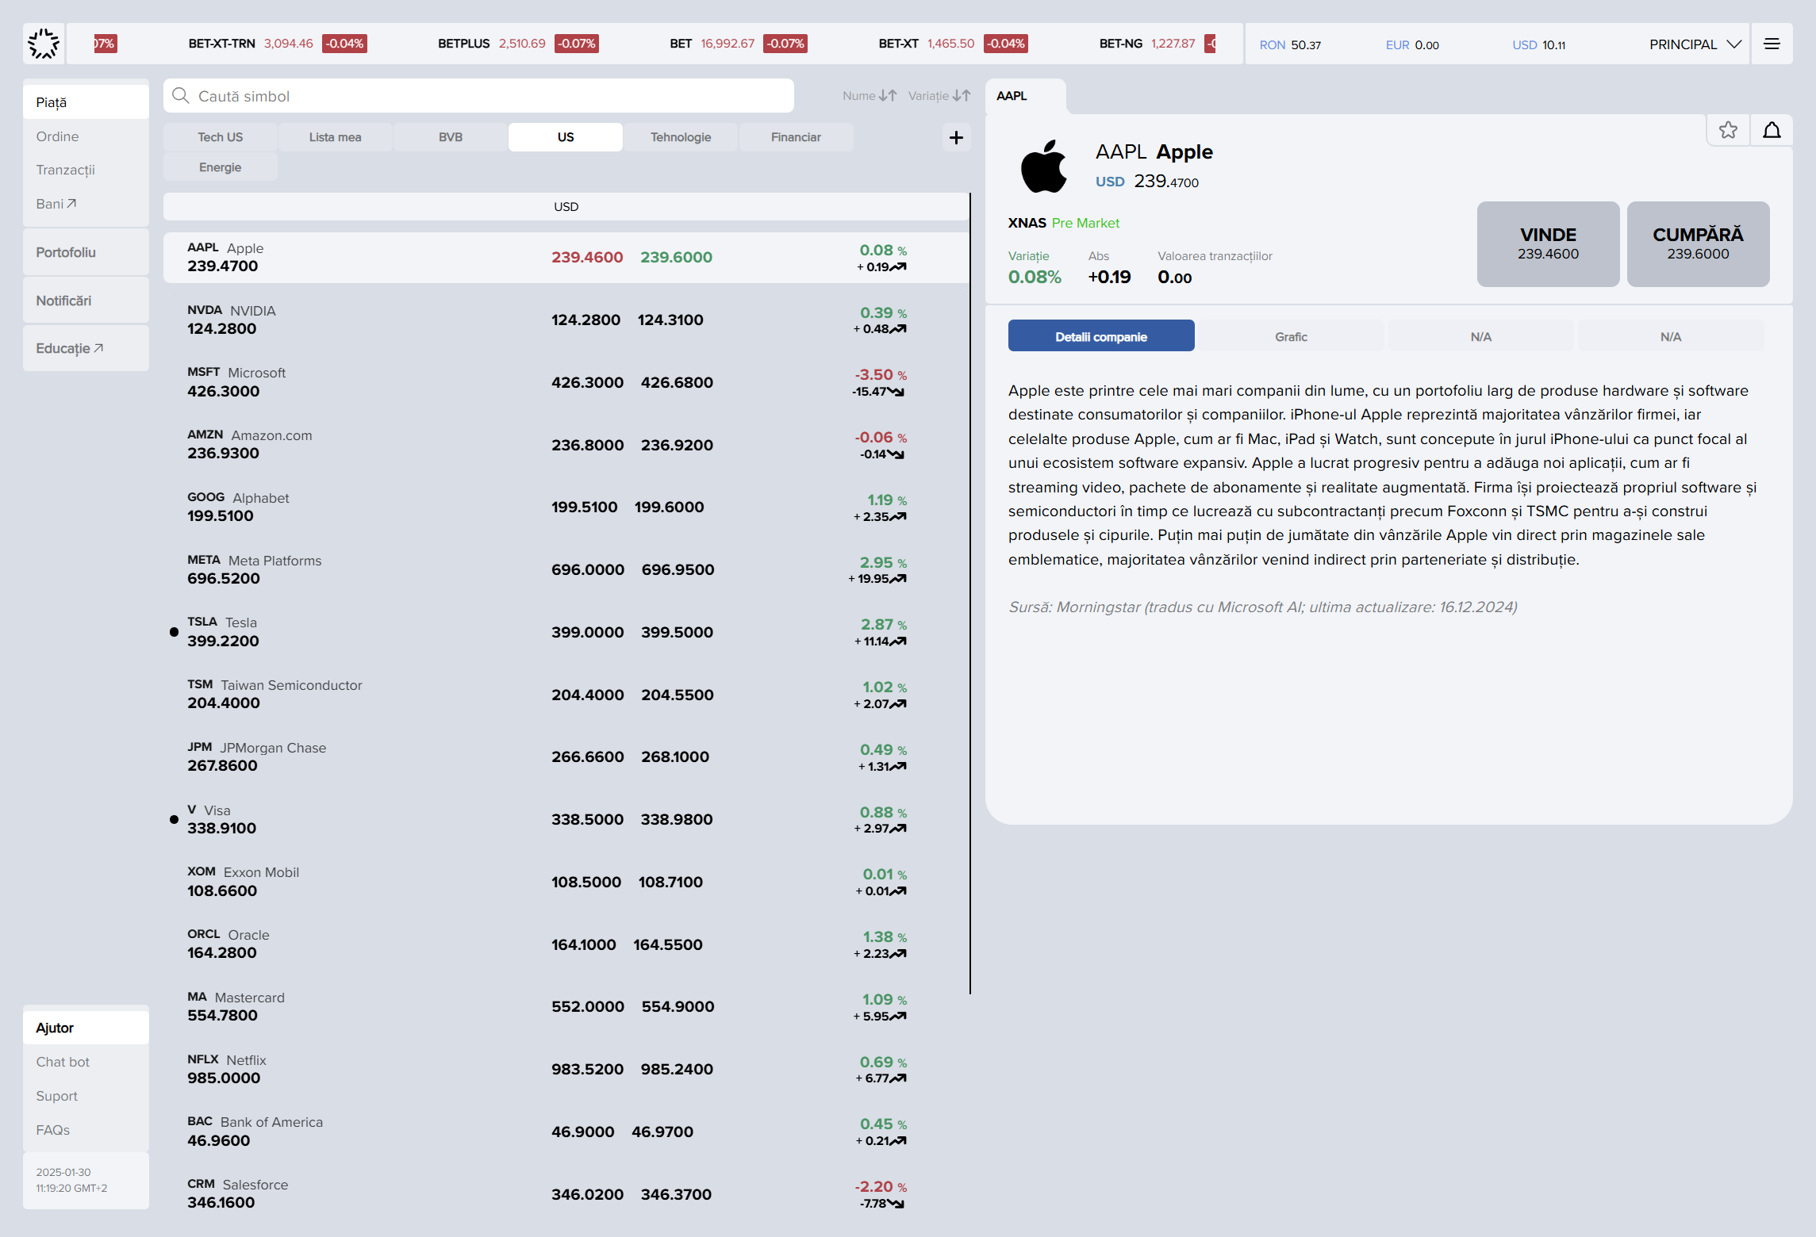Select the US list tab
Image resolution: width=1816 pixels, height=1237 pixels.
[565, 137]
